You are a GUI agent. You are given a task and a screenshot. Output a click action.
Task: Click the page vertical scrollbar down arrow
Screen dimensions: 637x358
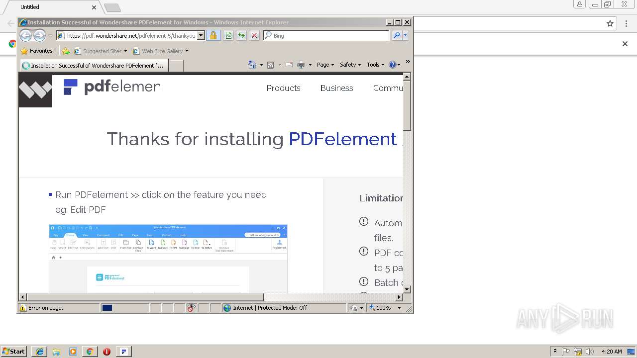point(407,289)
